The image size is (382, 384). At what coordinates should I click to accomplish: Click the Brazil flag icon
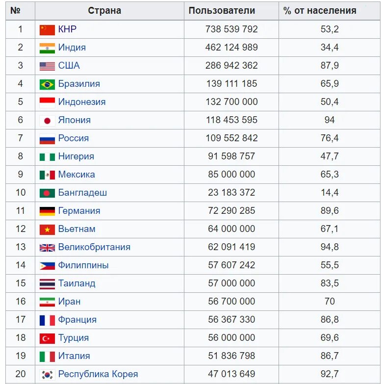[47, 84]
